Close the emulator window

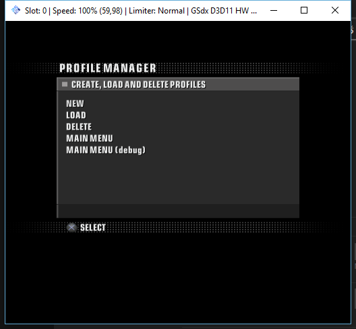coord(335,10)
